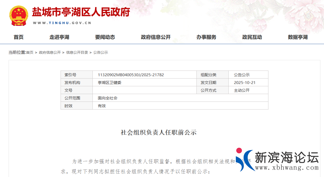
Task: Click the index number 11320902MB0400530J/2025-21782
Action: 131,75
